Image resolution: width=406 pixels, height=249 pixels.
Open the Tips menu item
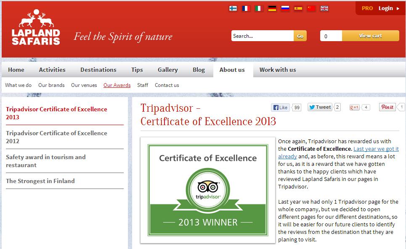[137, 70]
